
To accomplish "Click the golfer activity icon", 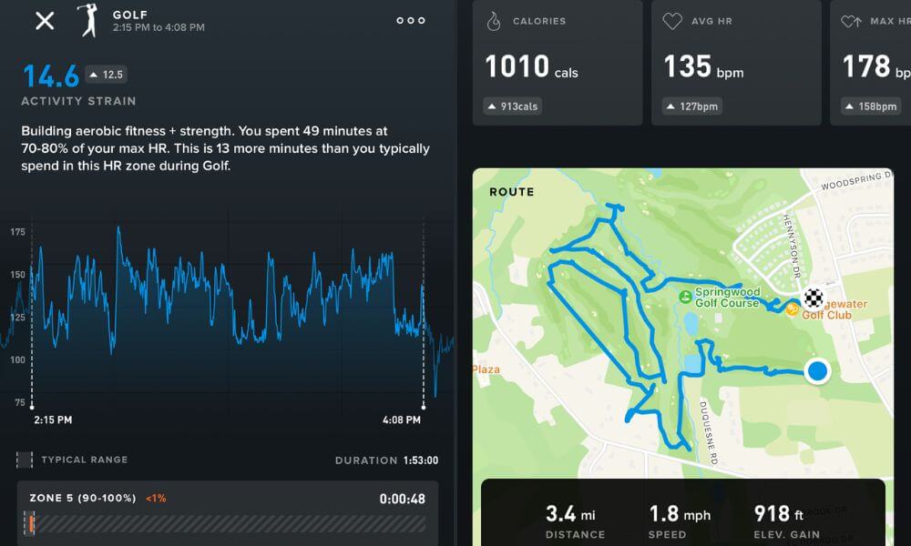I will pos(88,21).
